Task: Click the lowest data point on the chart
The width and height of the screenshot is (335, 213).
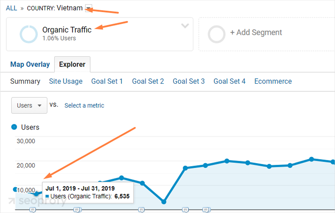Action: pos(164,202)
